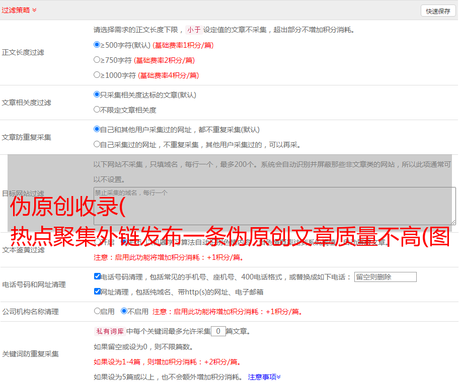Viewport: 459px width, 386px height.
Task: Collapse the 过滤策略 section chevron
Action: pyautogui.click(x=34, y=10)
